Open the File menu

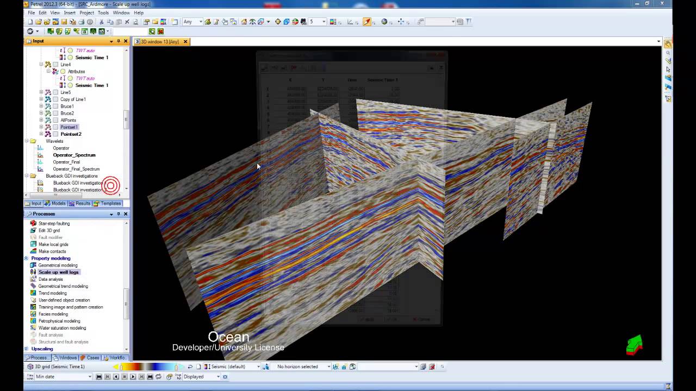pyautogui.click(x=32, y=12)
